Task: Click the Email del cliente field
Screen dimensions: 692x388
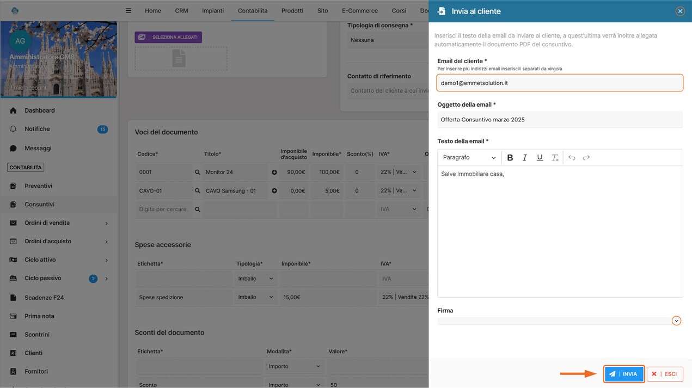Action: point(559,83)
